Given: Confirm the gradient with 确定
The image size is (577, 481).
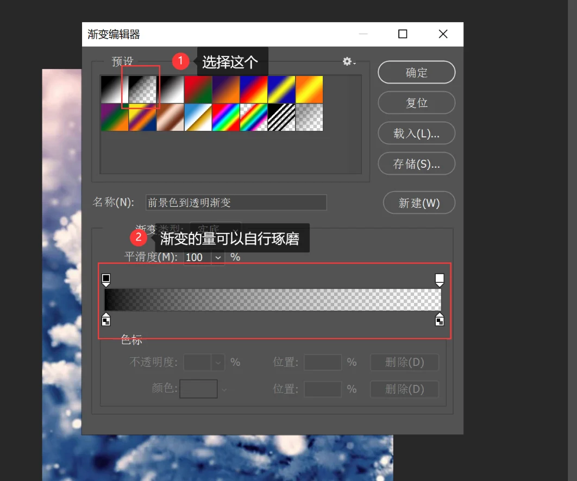Looking at the screenshot, I should [416, 72].
